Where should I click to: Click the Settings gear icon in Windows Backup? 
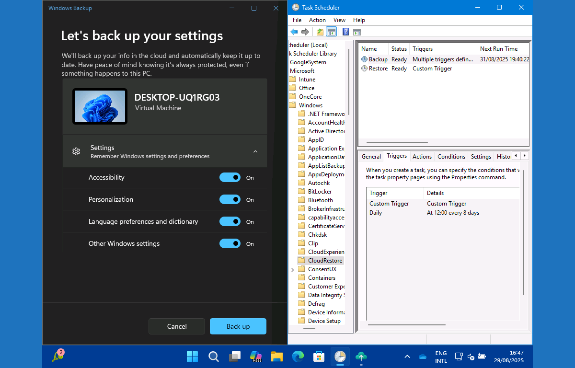(76, 151)
